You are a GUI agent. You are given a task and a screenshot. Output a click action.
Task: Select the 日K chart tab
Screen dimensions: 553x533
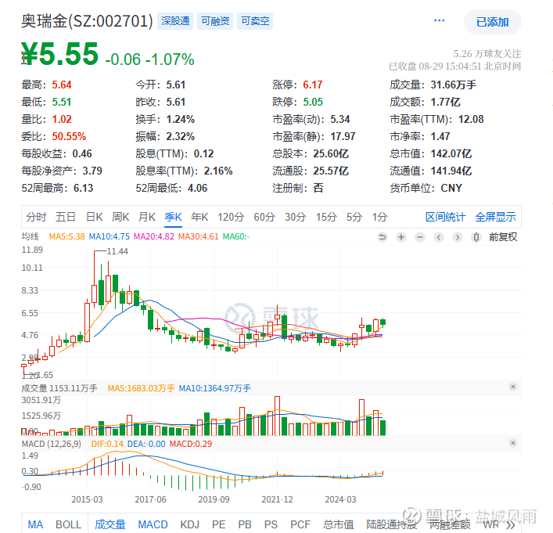tap(94, 217)
